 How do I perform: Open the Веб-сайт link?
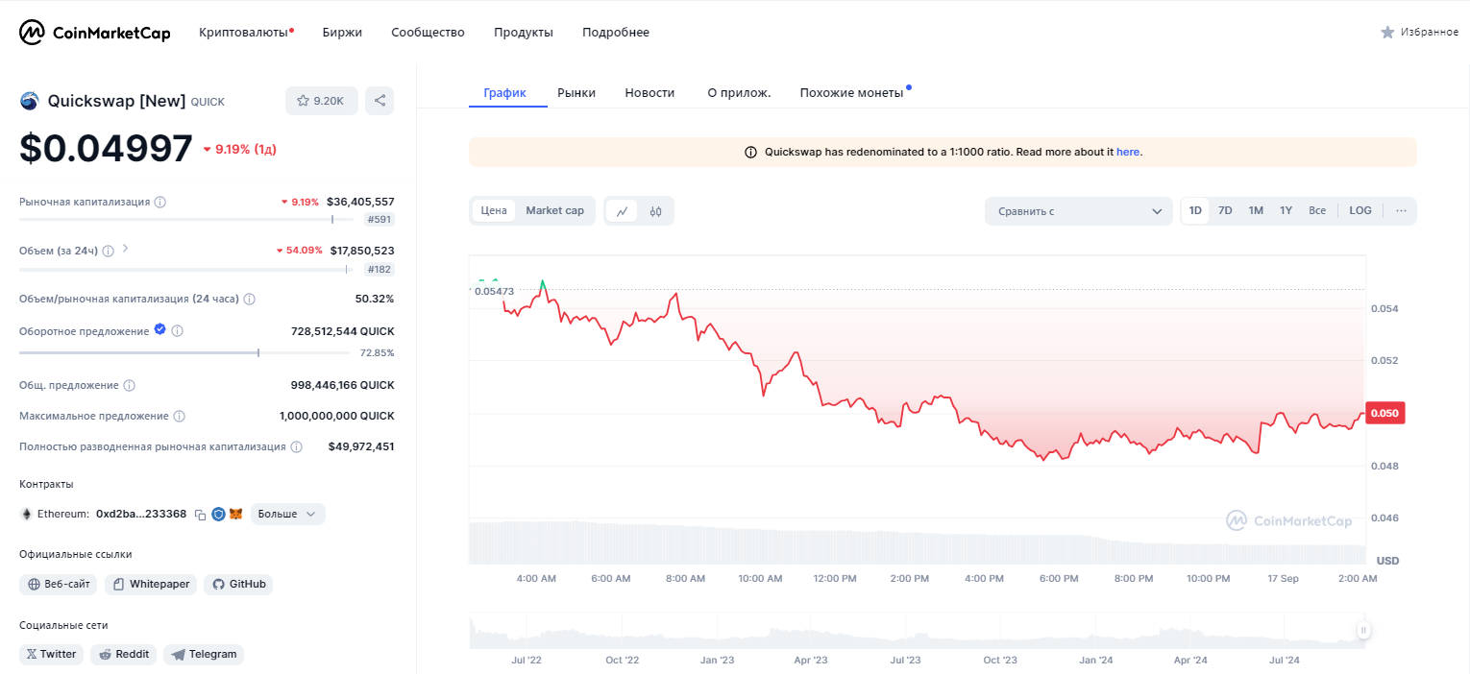[x=59, y=584]
